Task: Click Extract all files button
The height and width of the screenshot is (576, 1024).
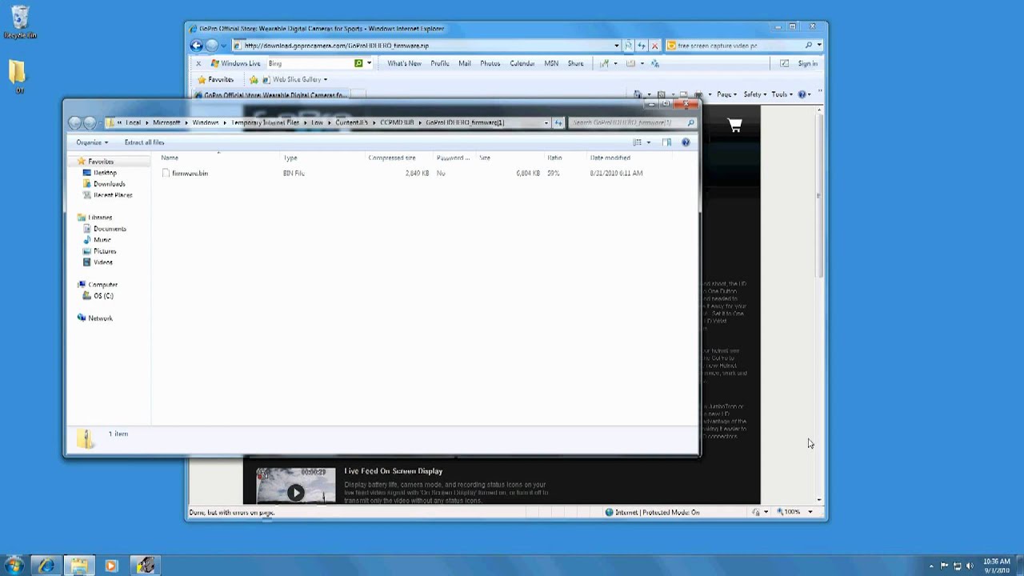Action: tap(144, 142)
